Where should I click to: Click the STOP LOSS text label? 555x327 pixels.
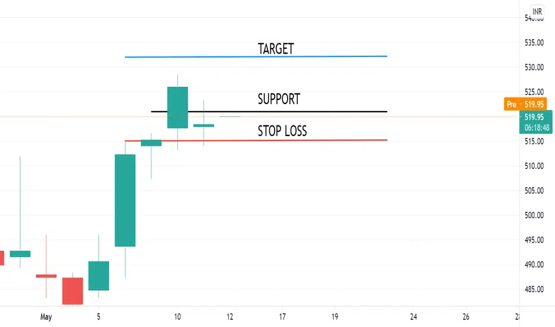point(282,131)
